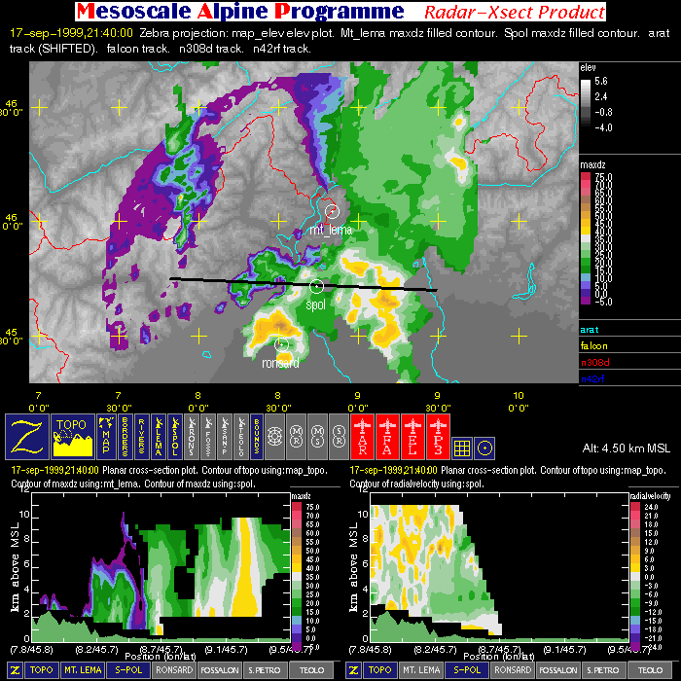Screen dimensions: 681x681
Task: Click the Radar-Xsect Product title
Action: coord(515,12)
